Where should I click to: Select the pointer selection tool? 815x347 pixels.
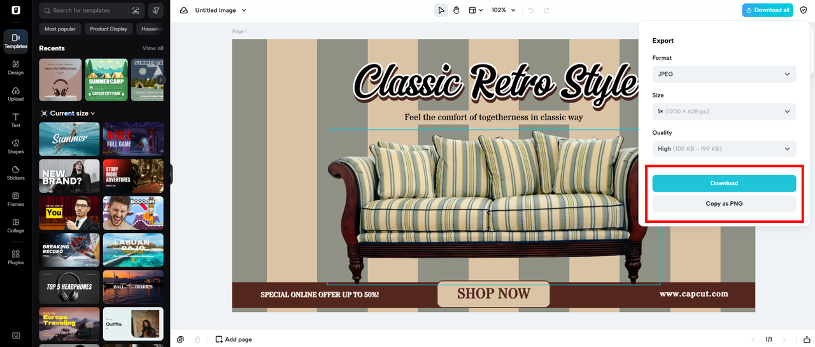pyautogui.click(x=441, y=10)
